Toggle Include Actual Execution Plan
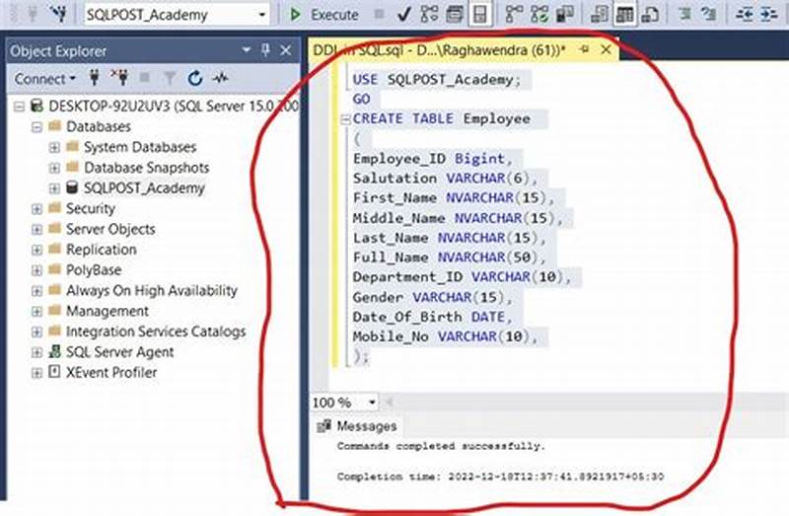This screenshot has width=789, height=516. tap(514, 15)
